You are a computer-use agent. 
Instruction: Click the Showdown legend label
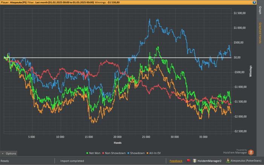137,153
